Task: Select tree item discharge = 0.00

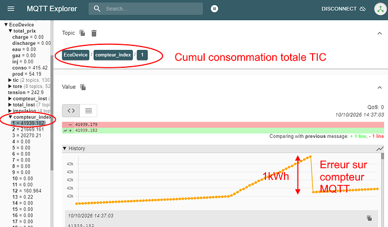Action: [31, 43]
